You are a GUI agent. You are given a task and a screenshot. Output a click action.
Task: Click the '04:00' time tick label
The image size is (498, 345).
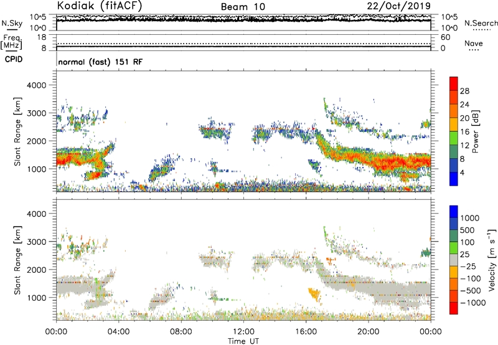(118, 332)
